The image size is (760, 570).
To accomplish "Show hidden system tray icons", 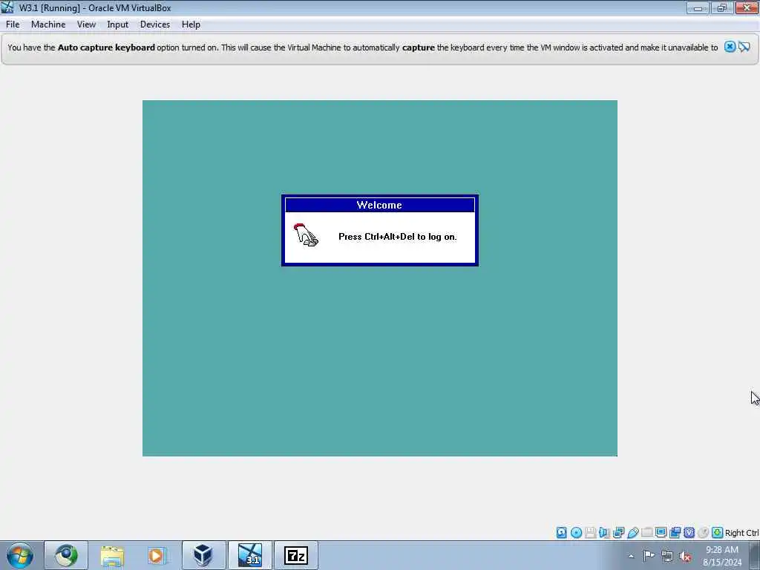I will [631, 556].
